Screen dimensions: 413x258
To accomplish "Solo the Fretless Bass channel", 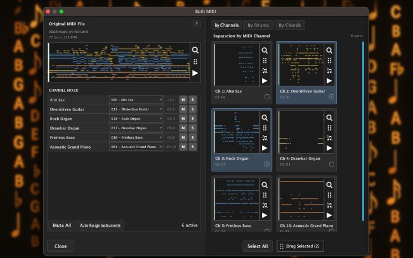I will (x=193, y=137).
